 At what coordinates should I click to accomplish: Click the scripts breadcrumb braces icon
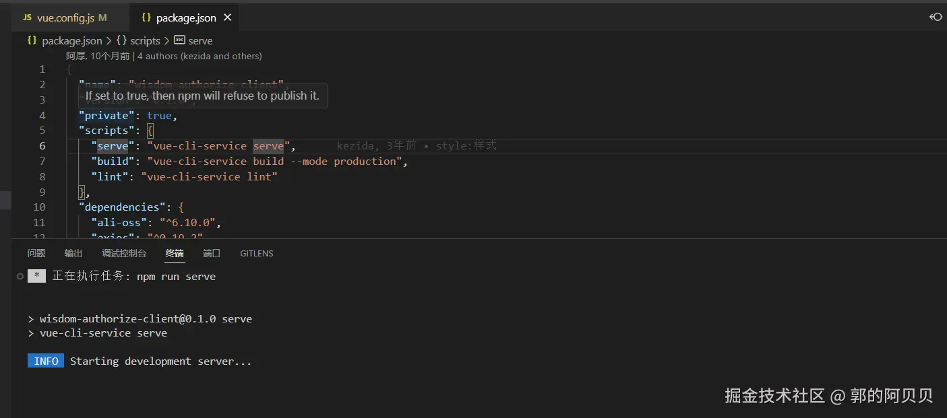coord(121,40)
